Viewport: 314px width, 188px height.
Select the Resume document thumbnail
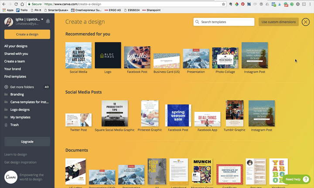pos(256,171)
